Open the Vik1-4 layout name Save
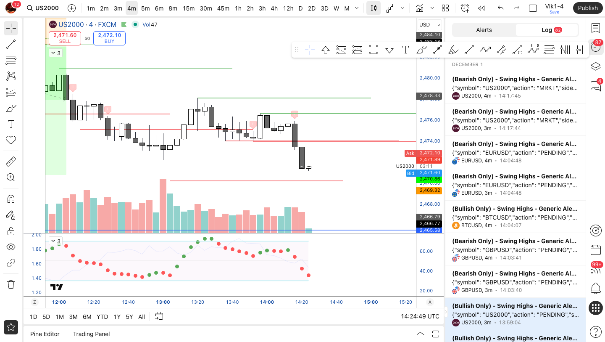605x342 pixels. 554,8
